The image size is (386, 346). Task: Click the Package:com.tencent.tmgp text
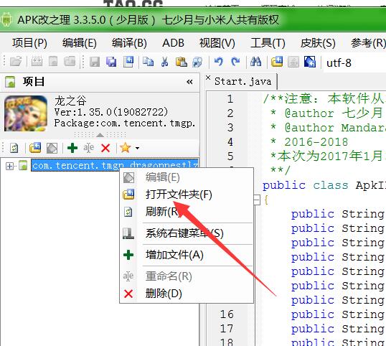click(125, 123)
